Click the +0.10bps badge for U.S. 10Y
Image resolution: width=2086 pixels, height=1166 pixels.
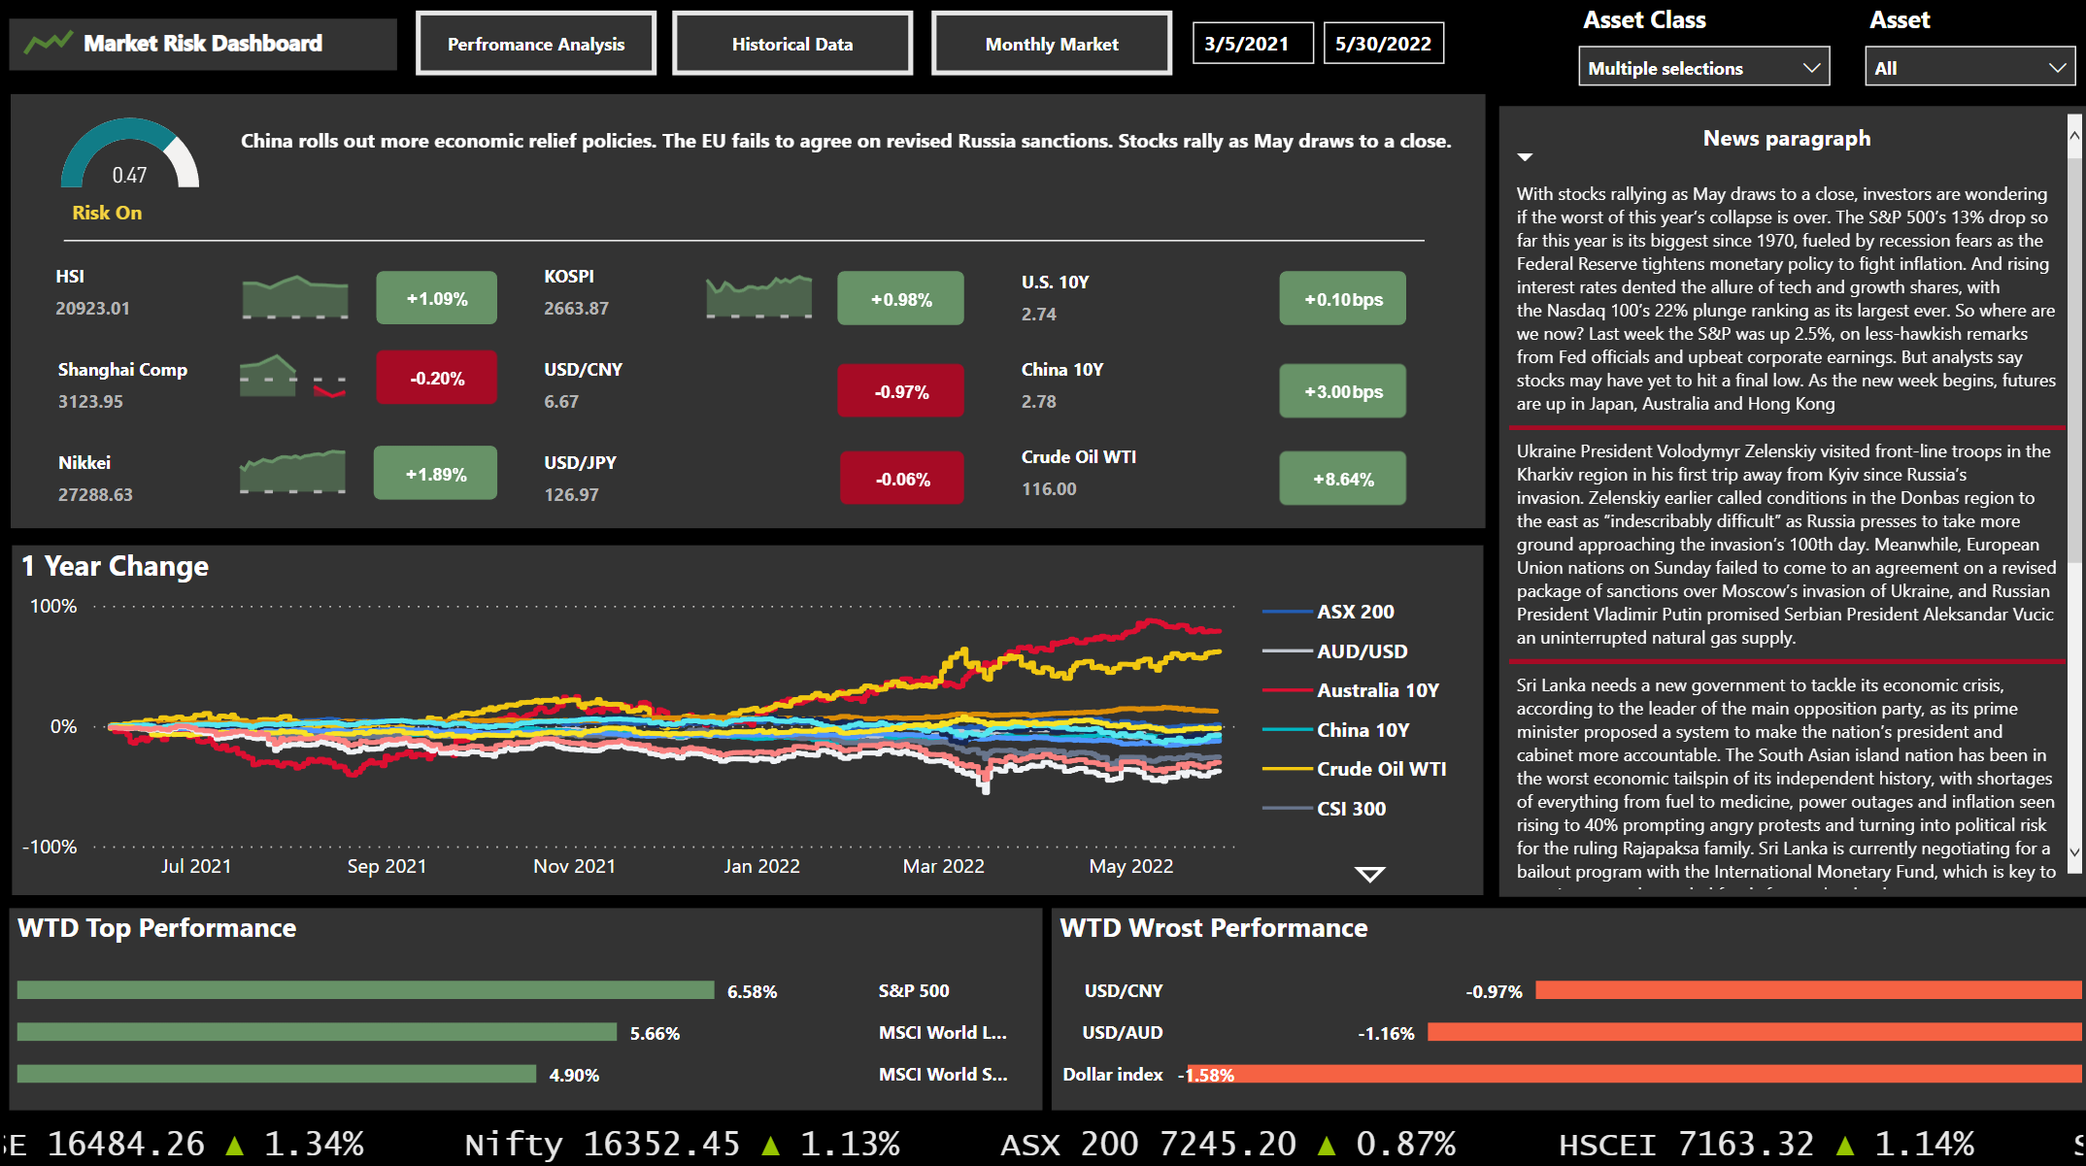(x=1342, y=298)
